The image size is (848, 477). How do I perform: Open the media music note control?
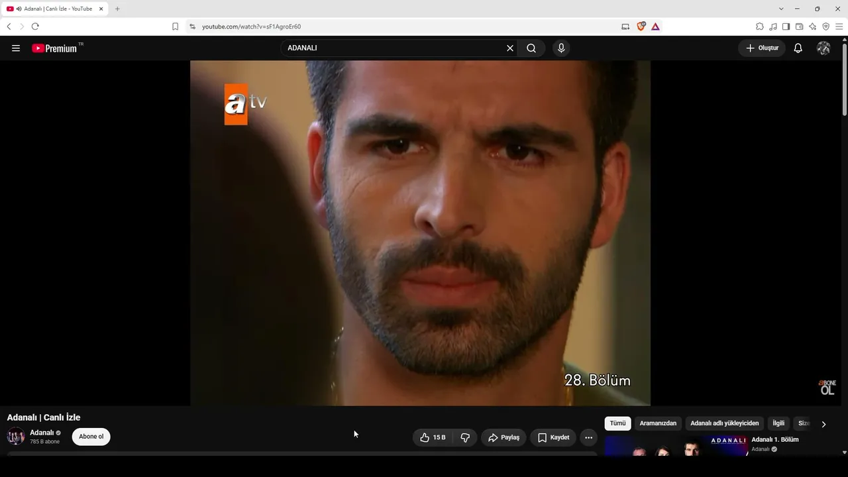click(x=773, y=26)
